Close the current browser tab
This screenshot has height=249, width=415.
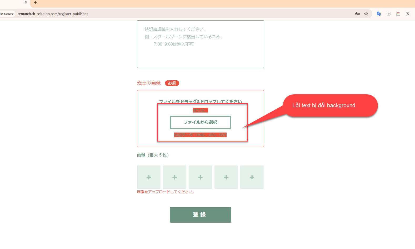pos(26,3)
